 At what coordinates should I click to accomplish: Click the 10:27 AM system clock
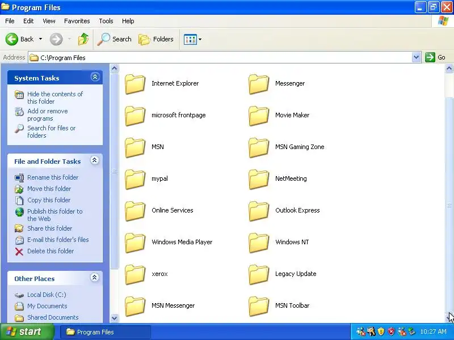pos(434,331)
